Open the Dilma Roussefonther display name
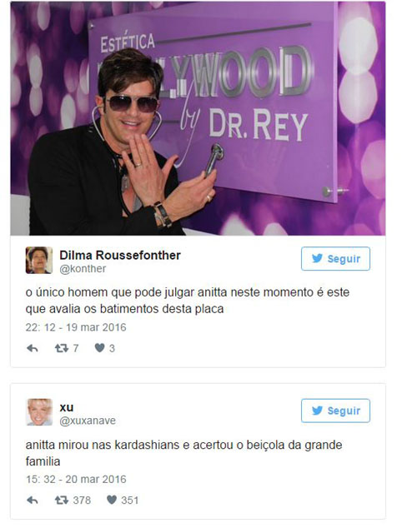 click(x=120, y=255)
